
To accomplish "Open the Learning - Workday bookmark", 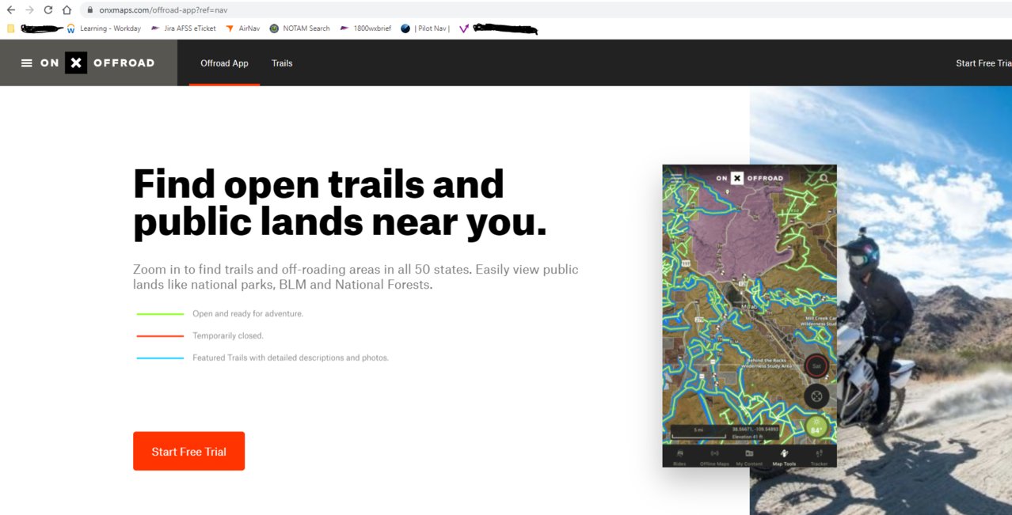I will point(104,28).
